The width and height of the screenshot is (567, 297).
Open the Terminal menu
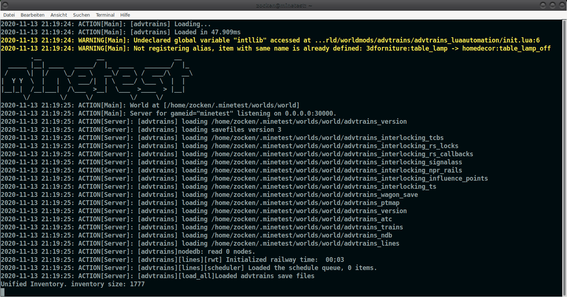pos(105,15)
